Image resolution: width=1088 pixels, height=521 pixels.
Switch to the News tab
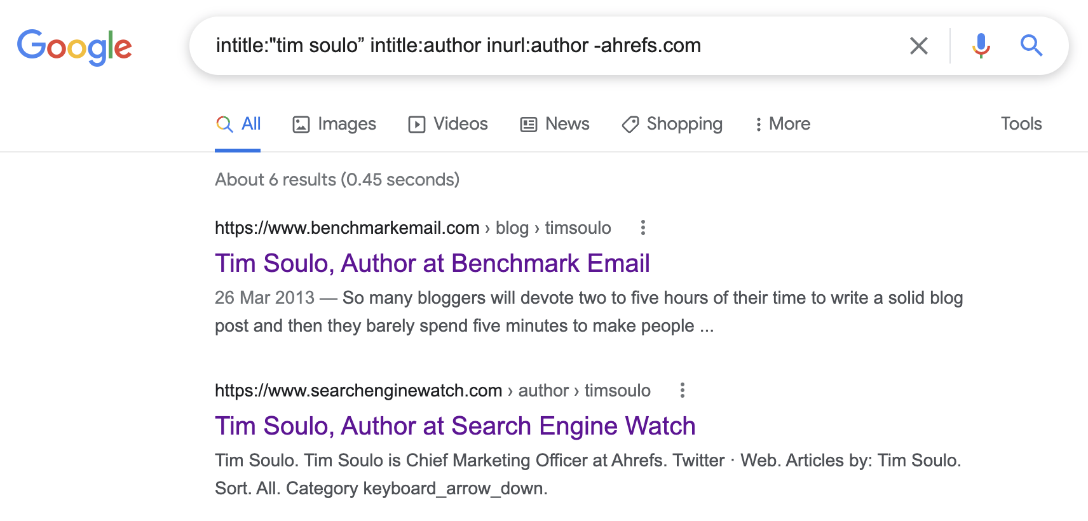tap(554, 124)
